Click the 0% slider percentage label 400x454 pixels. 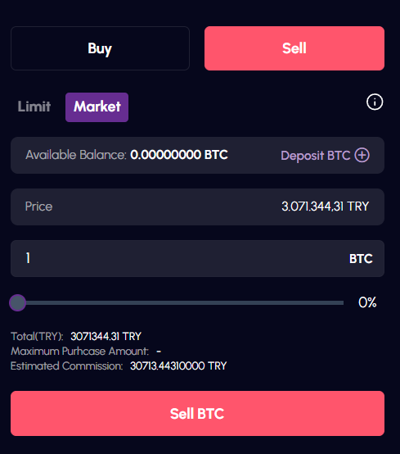tap(367, 302)
